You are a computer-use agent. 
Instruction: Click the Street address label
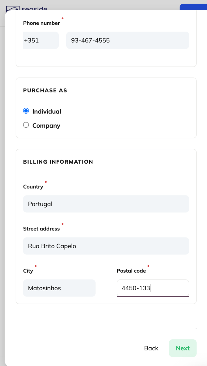42,229
